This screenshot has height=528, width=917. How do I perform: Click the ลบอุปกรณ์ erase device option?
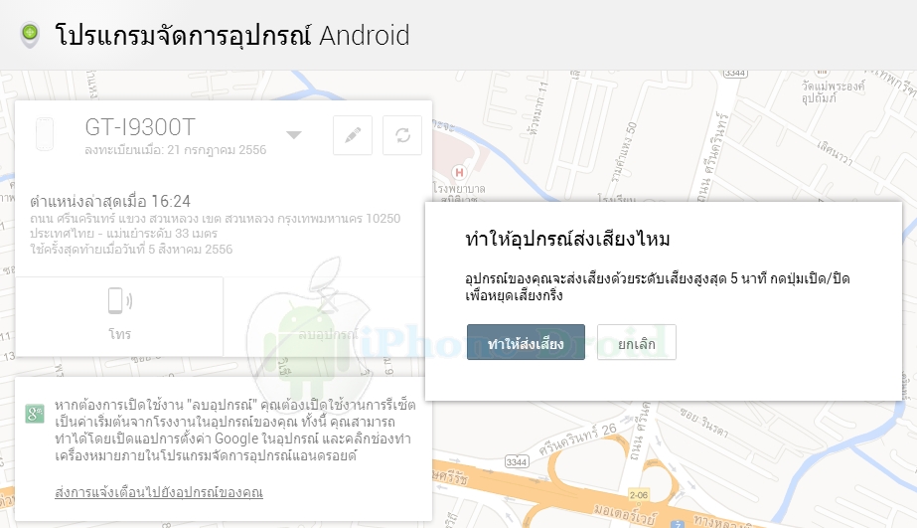point(328,334)
